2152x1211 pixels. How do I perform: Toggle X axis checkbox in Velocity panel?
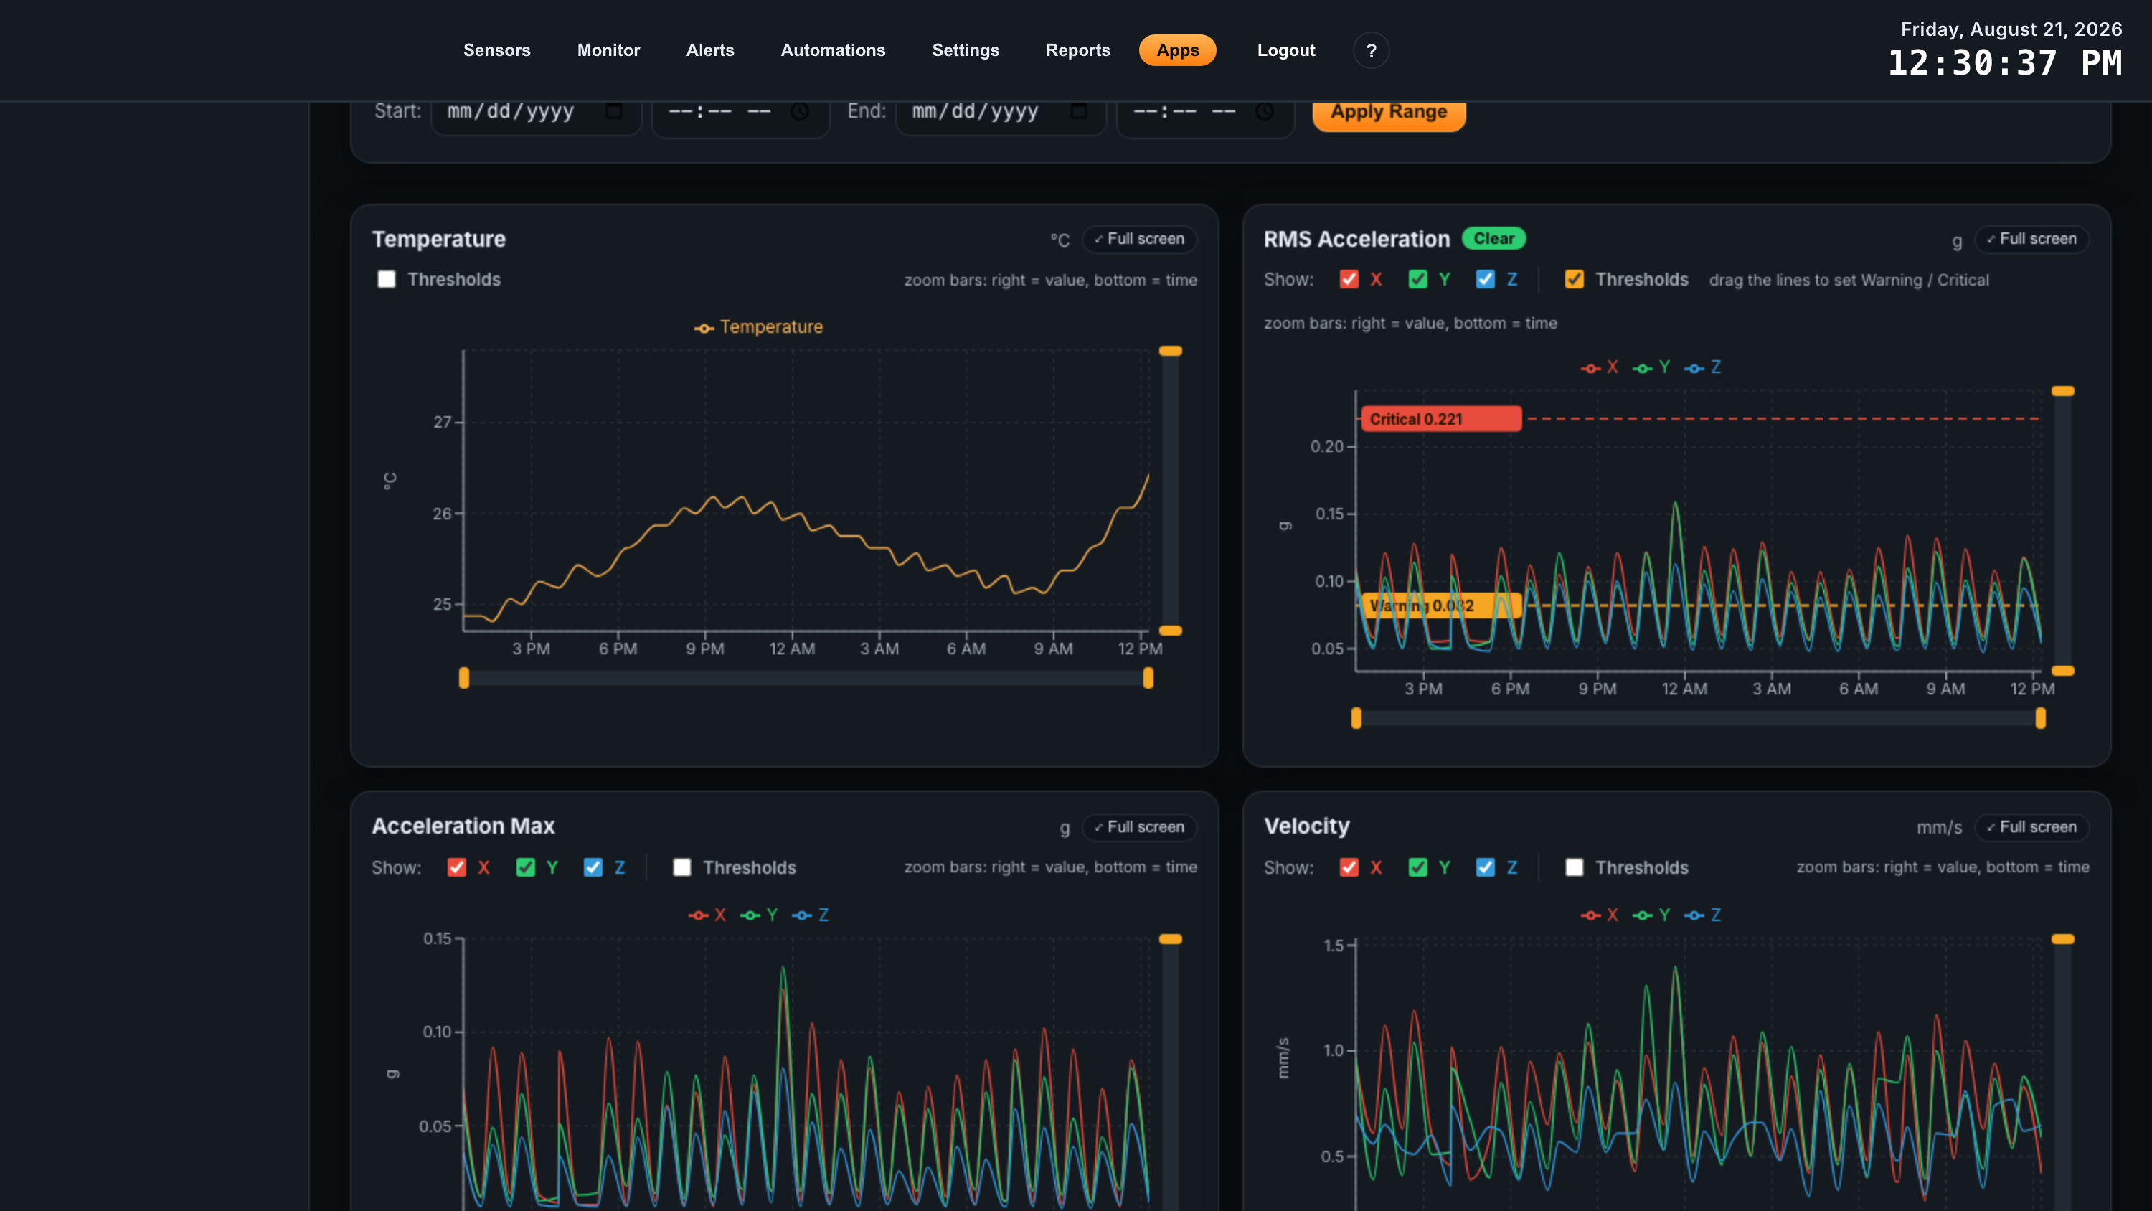(x=1349, y=867)
